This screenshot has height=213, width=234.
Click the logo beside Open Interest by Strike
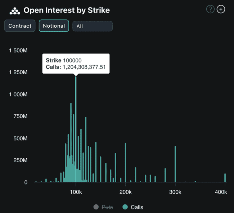15,10
